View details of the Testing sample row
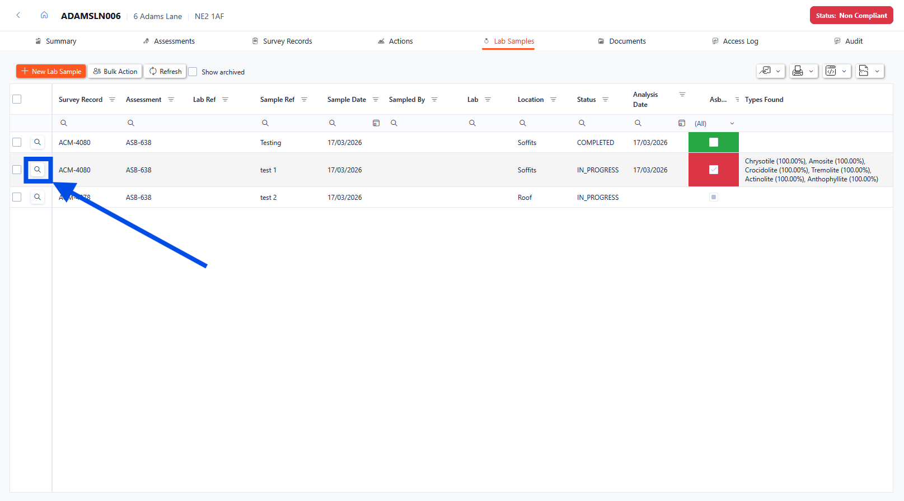This screenshot has width=904, height=501. [x=38, y=142]
